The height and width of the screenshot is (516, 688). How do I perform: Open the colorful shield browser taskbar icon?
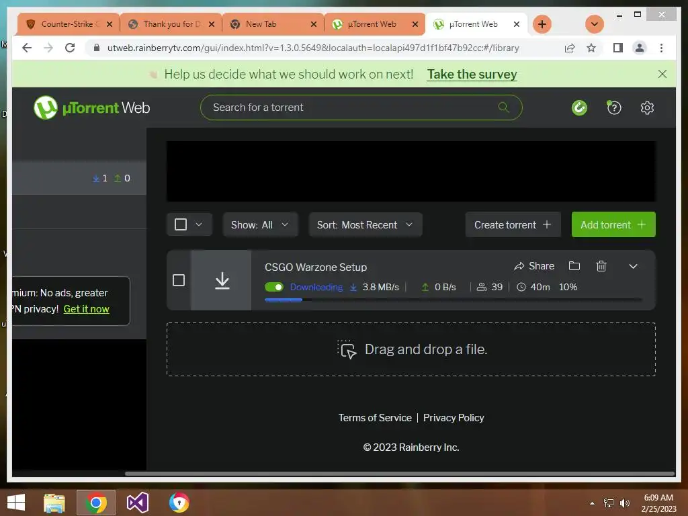(179, 503)
